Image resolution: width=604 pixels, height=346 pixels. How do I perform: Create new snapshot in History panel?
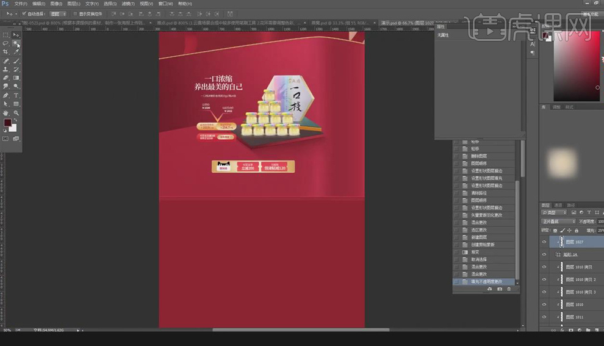500,289
